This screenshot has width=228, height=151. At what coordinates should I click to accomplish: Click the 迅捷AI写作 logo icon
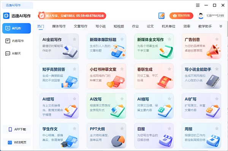(6, 16)
